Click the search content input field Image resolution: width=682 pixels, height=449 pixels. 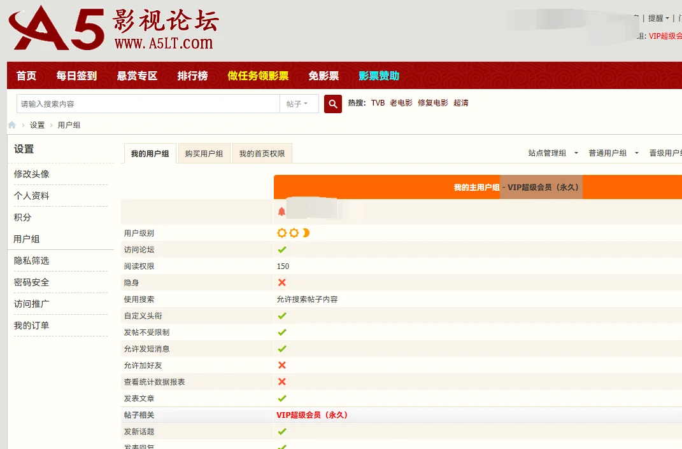click(x=148, y=104)
